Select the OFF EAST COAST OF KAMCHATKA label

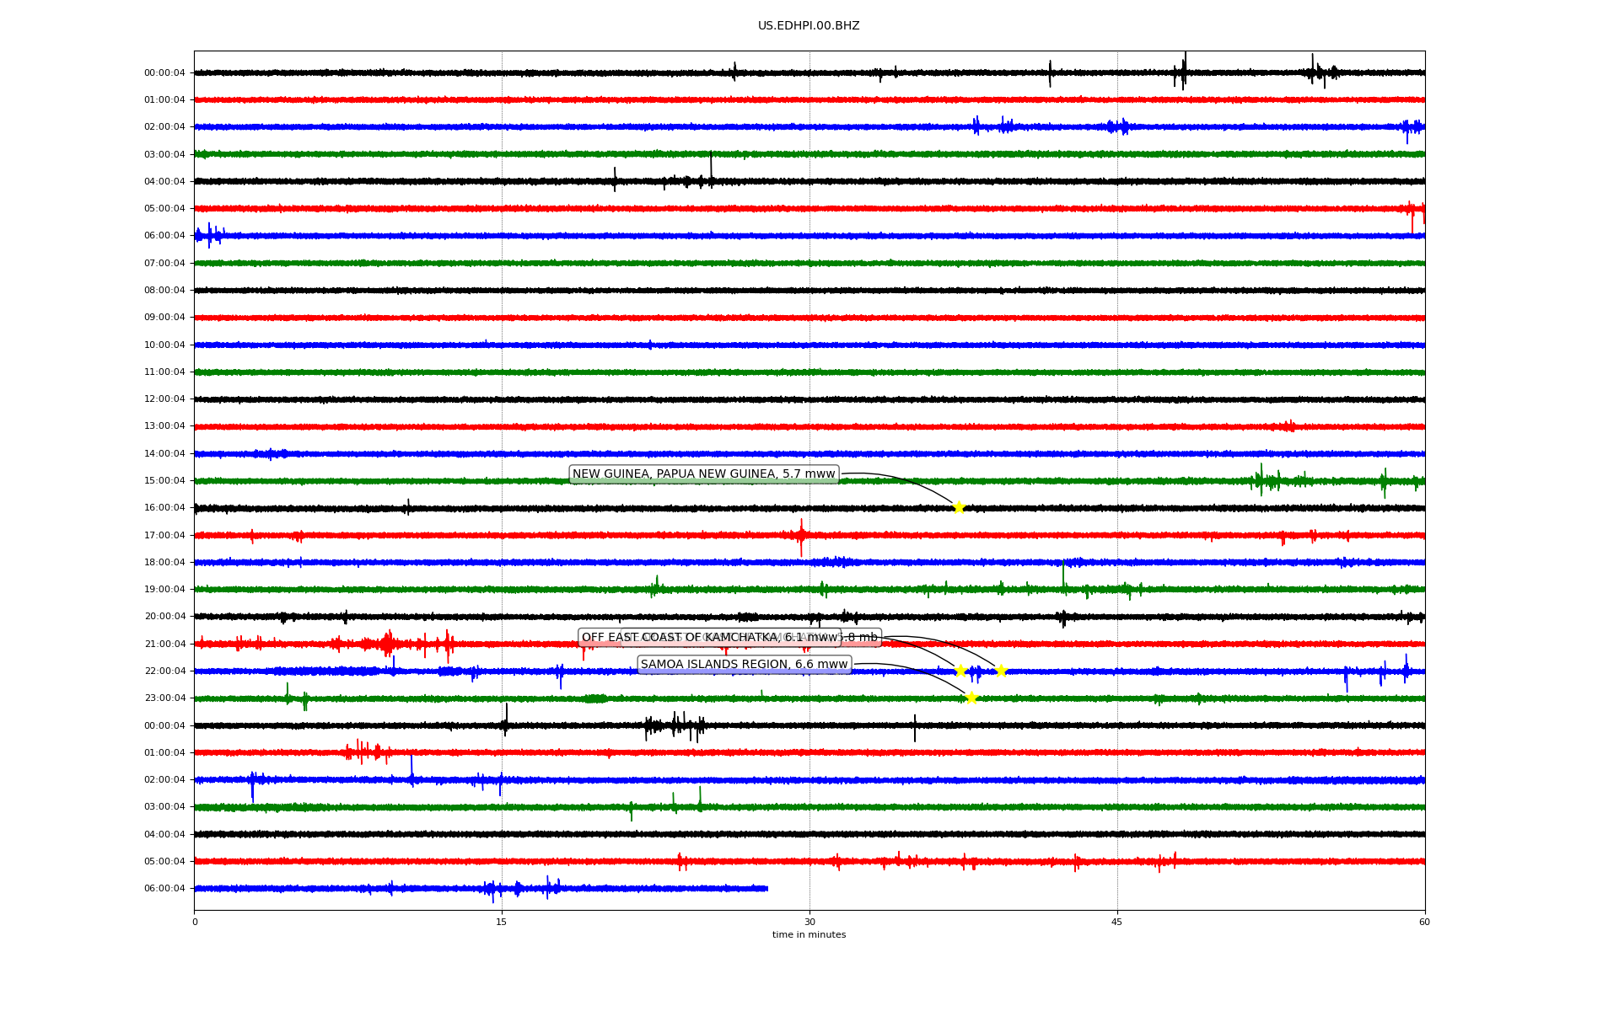(x=710, y=638)
